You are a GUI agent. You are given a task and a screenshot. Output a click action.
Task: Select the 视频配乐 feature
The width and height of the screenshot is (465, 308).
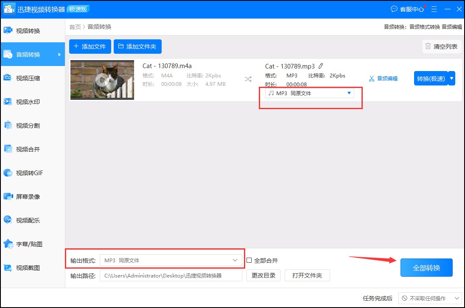(25, 220)
